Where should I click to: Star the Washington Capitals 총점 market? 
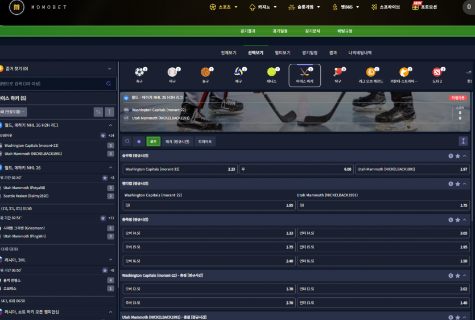point(458,276)
